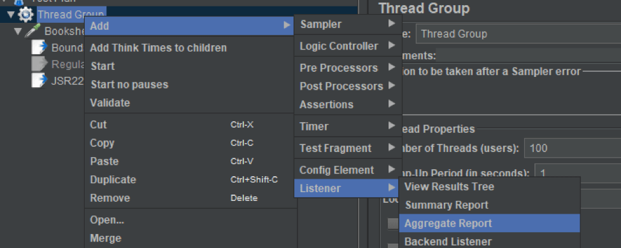
Task: Click the Bound sampler page icon
Action: coord(39,48)
